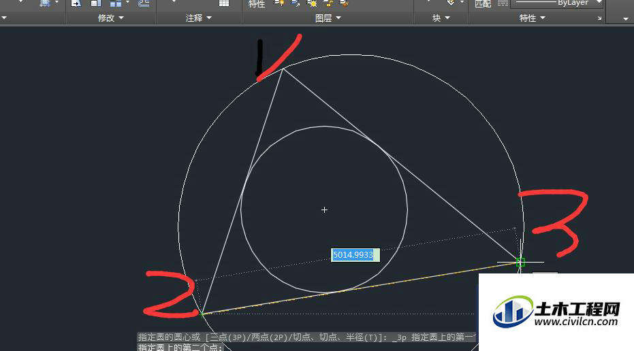Open 特性 layer properties in the layers panel
This screenshot has height=351, width=634.
257,3
